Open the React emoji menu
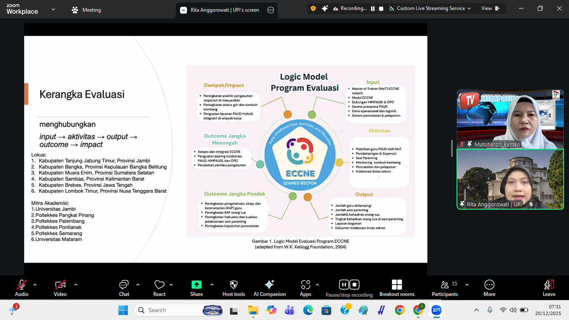Screen dimensions: 569x320 [x=159, y=288]
